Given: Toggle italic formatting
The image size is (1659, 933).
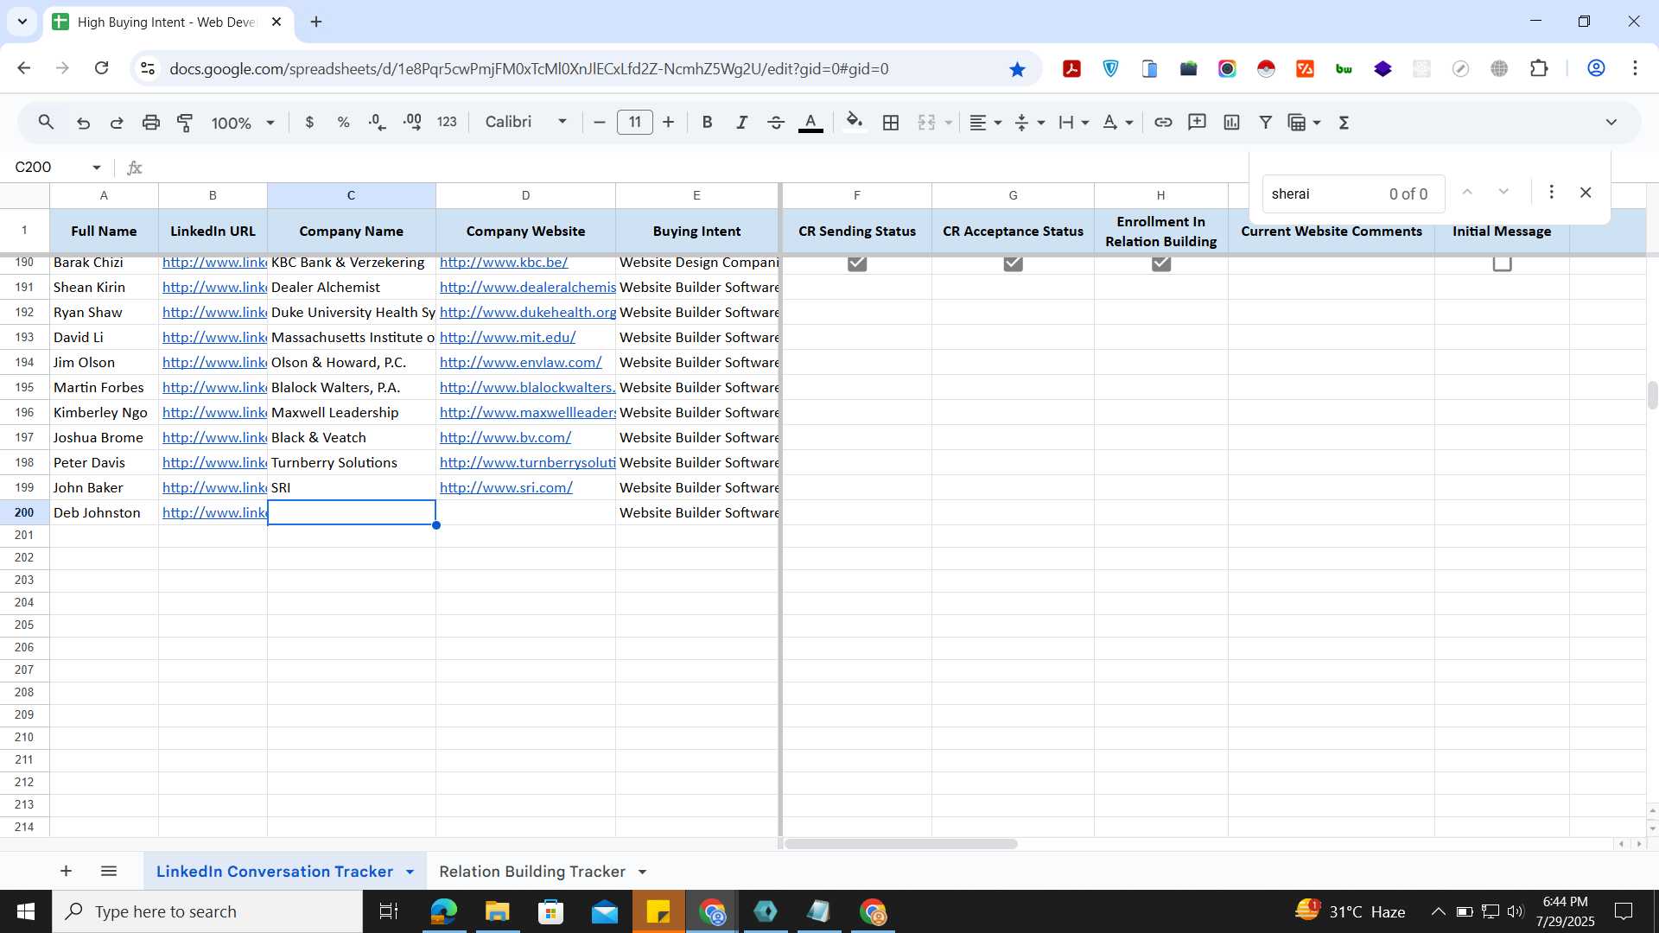Looking at the screenshot, I should 741,123.
